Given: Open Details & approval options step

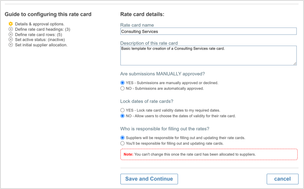Looking at the screenshot, I should click(x=39, y=24).
